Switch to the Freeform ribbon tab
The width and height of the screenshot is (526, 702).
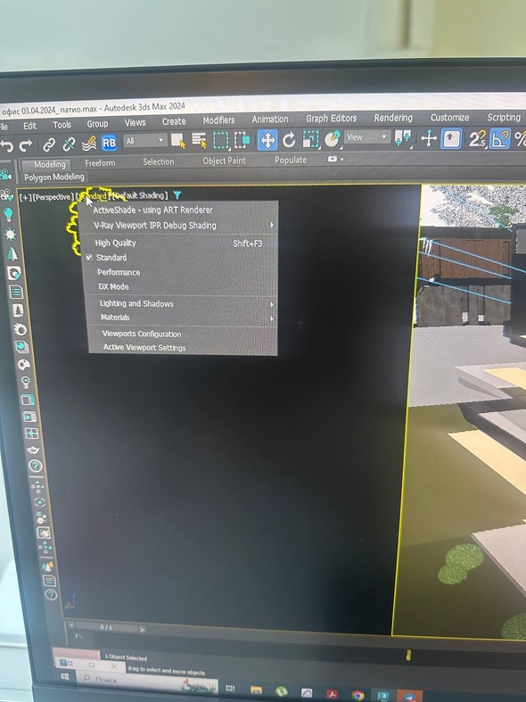(x=100, y=163)
